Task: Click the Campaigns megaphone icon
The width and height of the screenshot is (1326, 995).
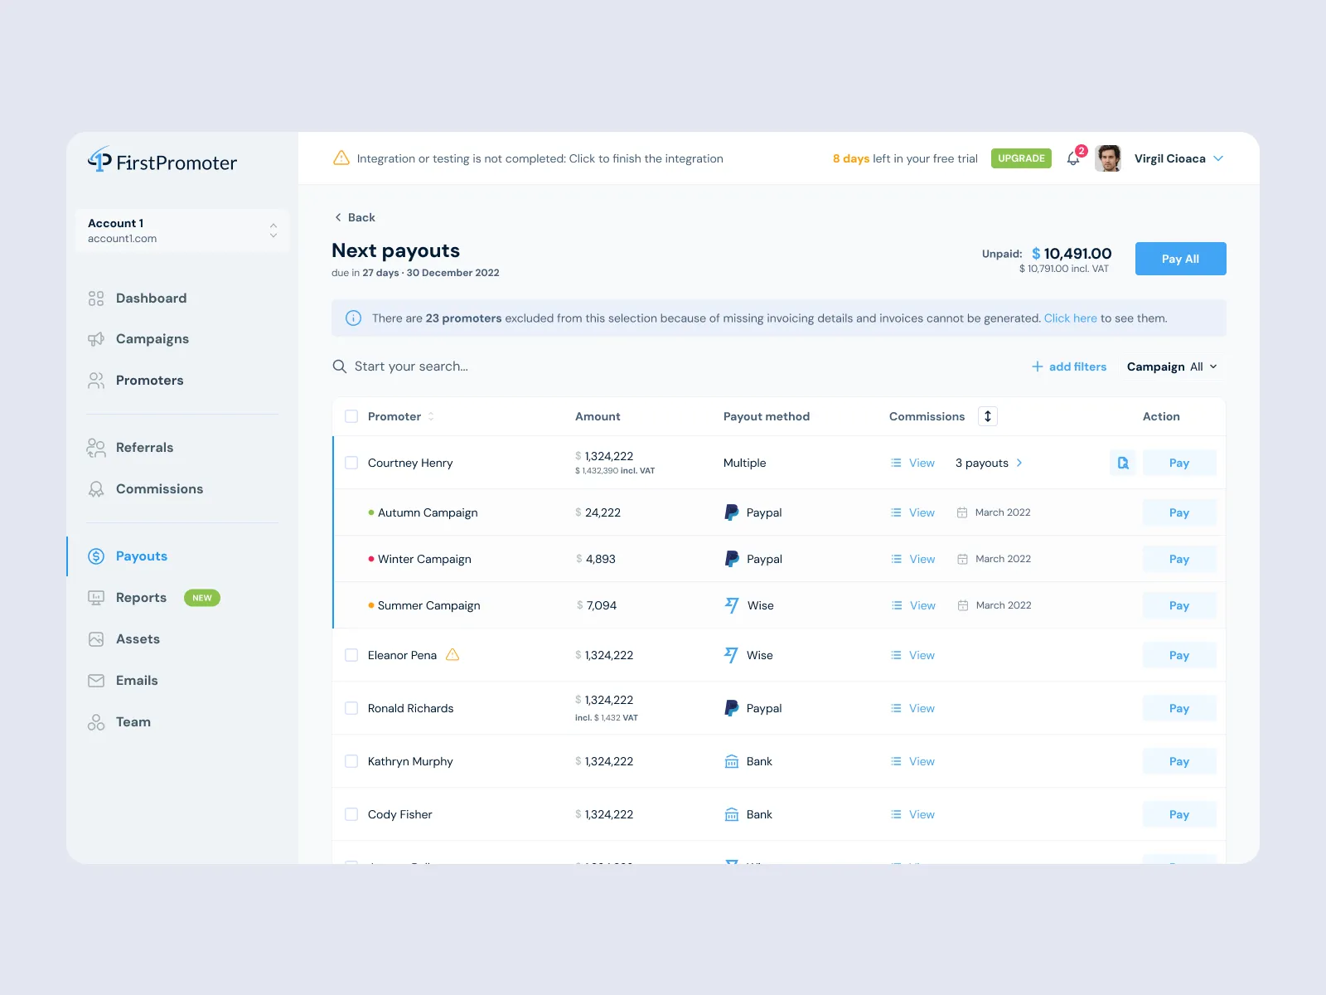Action: coord(96,339)
